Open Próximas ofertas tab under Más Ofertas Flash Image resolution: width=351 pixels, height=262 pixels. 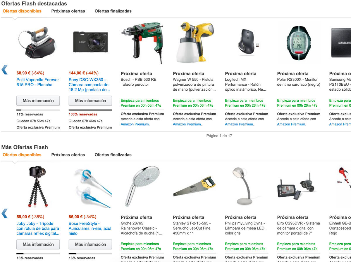click(x=68, y=155)
